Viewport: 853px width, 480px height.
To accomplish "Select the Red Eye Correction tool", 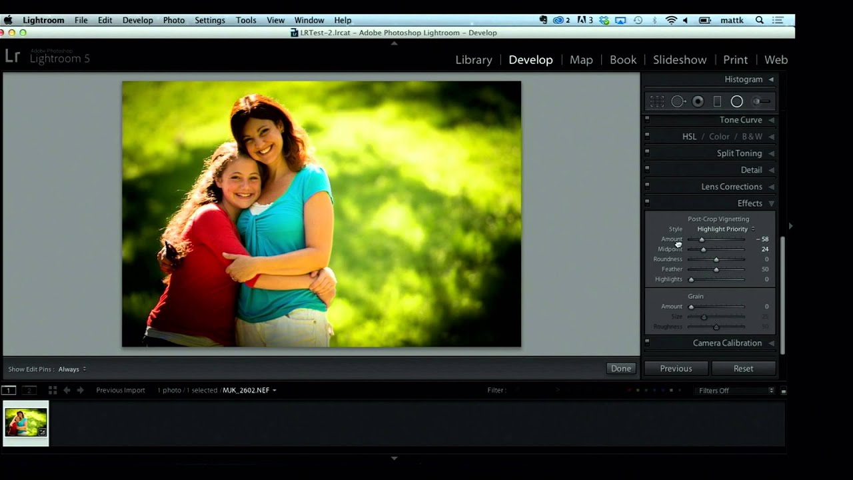I will point(698,101).
